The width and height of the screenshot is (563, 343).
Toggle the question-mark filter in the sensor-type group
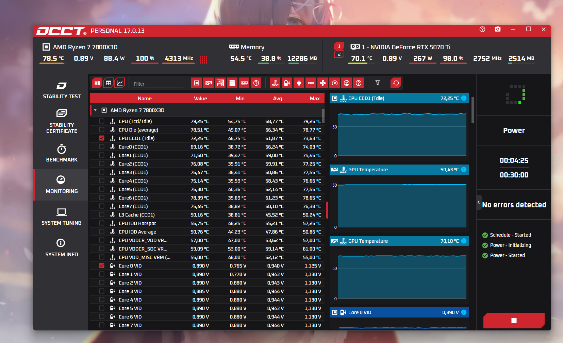pyautogui.click(x=359, y=83)
